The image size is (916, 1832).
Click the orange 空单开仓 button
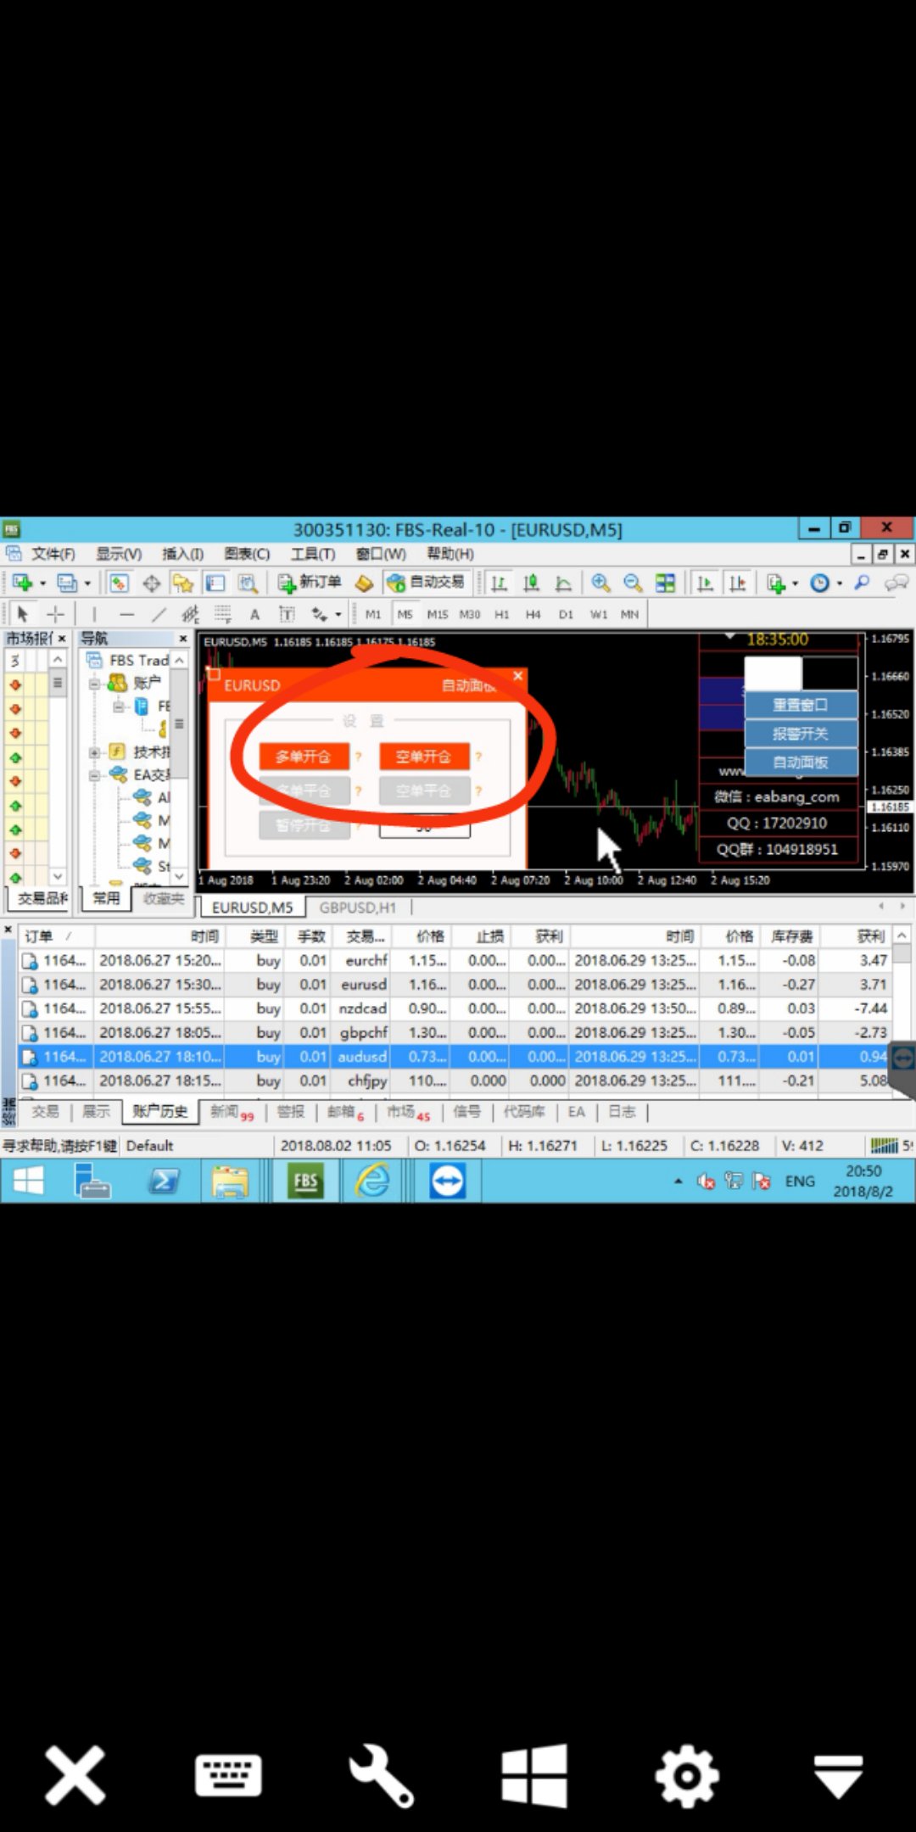pyautogui.click(x=423, y=757)
